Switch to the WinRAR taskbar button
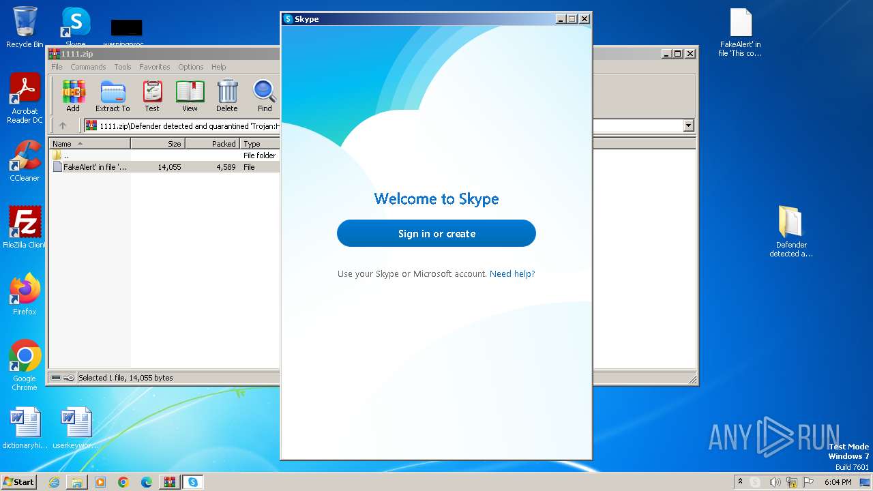Viewport: 873px width, 491px height. [x=170, y=482]
